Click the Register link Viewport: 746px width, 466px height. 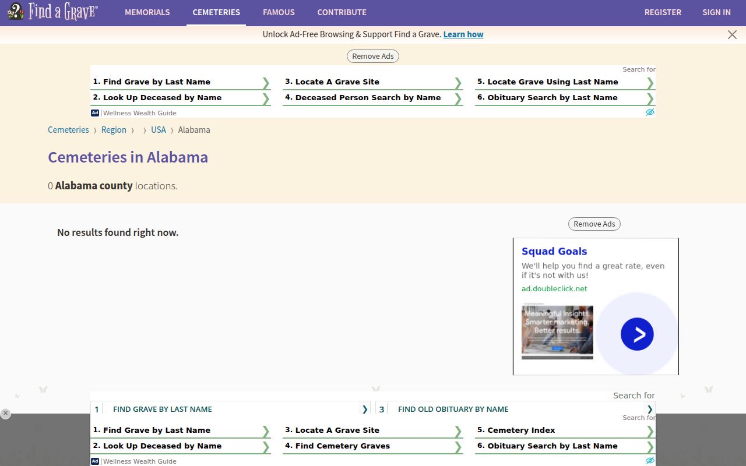[663, 12]
